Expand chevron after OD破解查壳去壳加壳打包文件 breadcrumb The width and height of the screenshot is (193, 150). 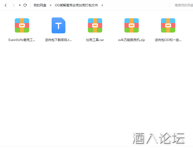(x=102, y=5)
